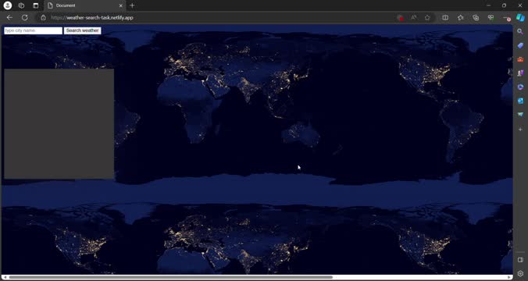Screen dimensions: 528x281
Task: Go back using the back arrow
Action: [9, 17]
